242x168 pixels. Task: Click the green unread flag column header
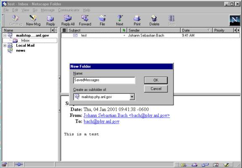124,30
